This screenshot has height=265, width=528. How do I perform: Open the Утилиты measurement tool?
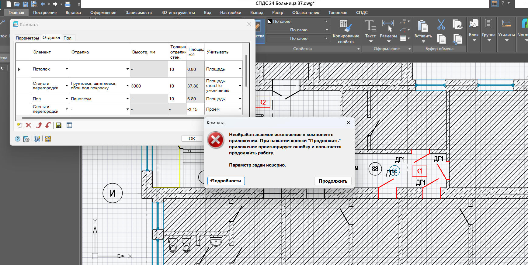click(506, 30)
